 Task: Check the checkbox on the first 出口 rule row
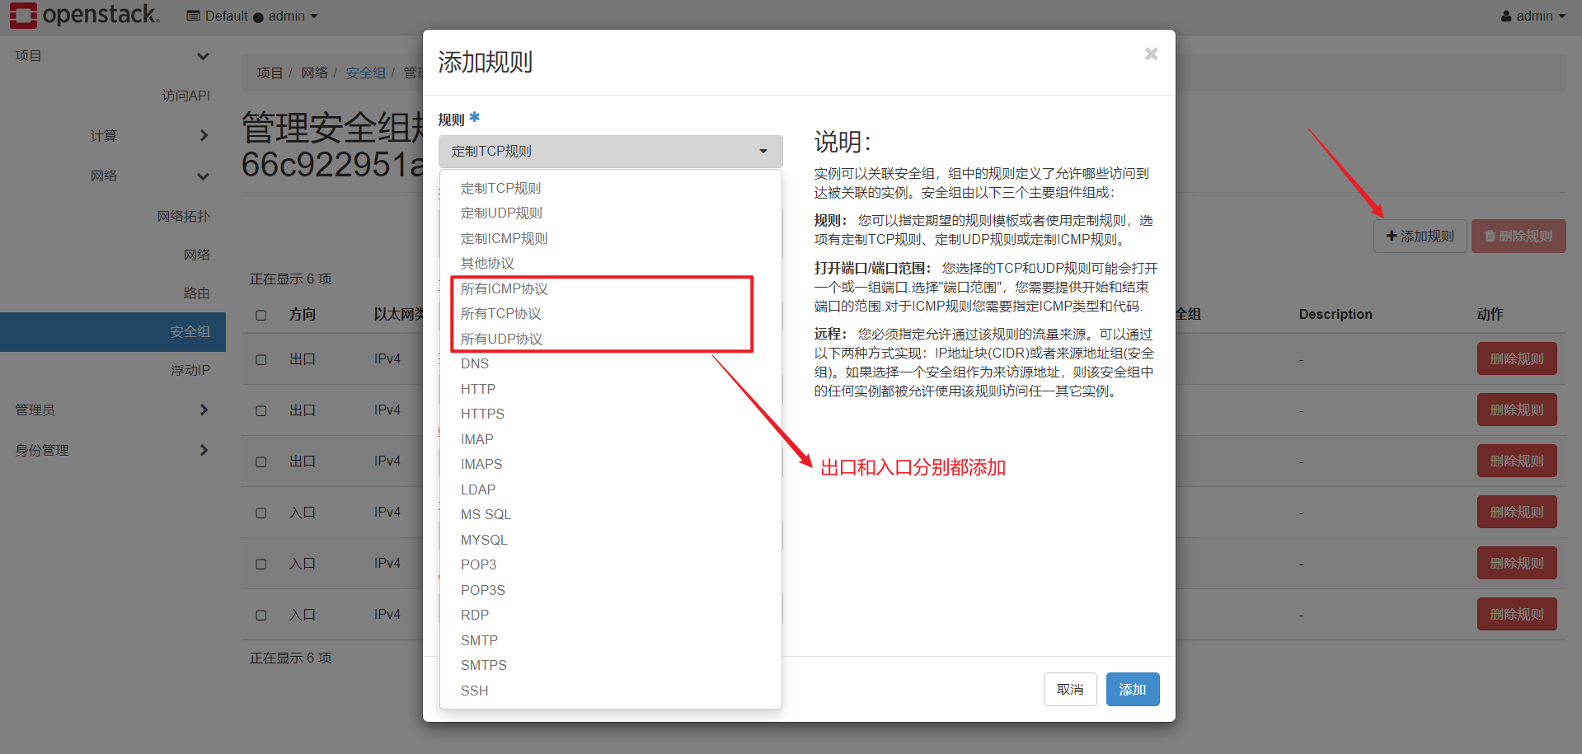click(x=261, y=359)
